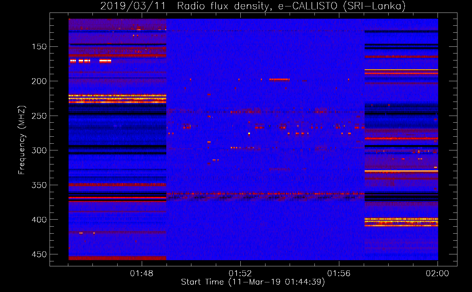Click the 250 frequency tick label
Image resolution: width=472 pixels, height=292 pixels.
click(x=39, y=116)
